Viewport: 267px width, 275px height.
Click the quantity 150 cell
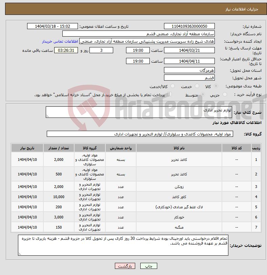pyautogui.click(x=59, y=227)
